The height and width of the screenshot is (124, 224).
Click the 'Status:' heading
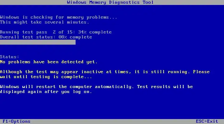click(x=9, y=57)
